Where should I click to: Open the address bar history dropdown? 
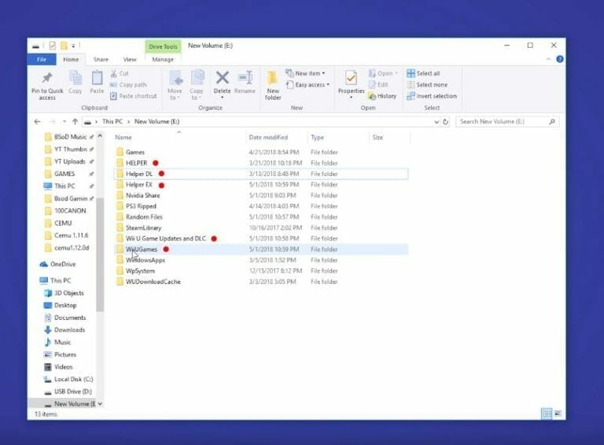[x=436, y=122]
